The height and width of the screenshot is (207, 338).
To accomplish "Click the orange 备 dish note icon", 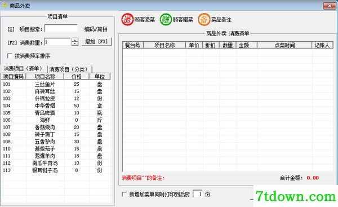I will 204,20.
